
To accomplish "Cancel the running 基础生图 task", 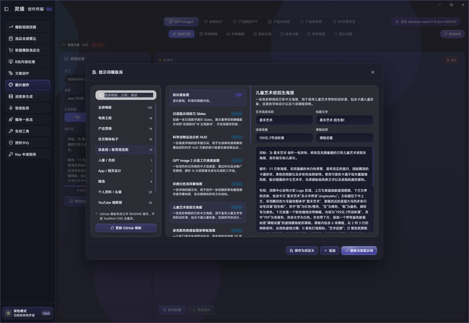I will pyautogui.click(x=97, y=45).
